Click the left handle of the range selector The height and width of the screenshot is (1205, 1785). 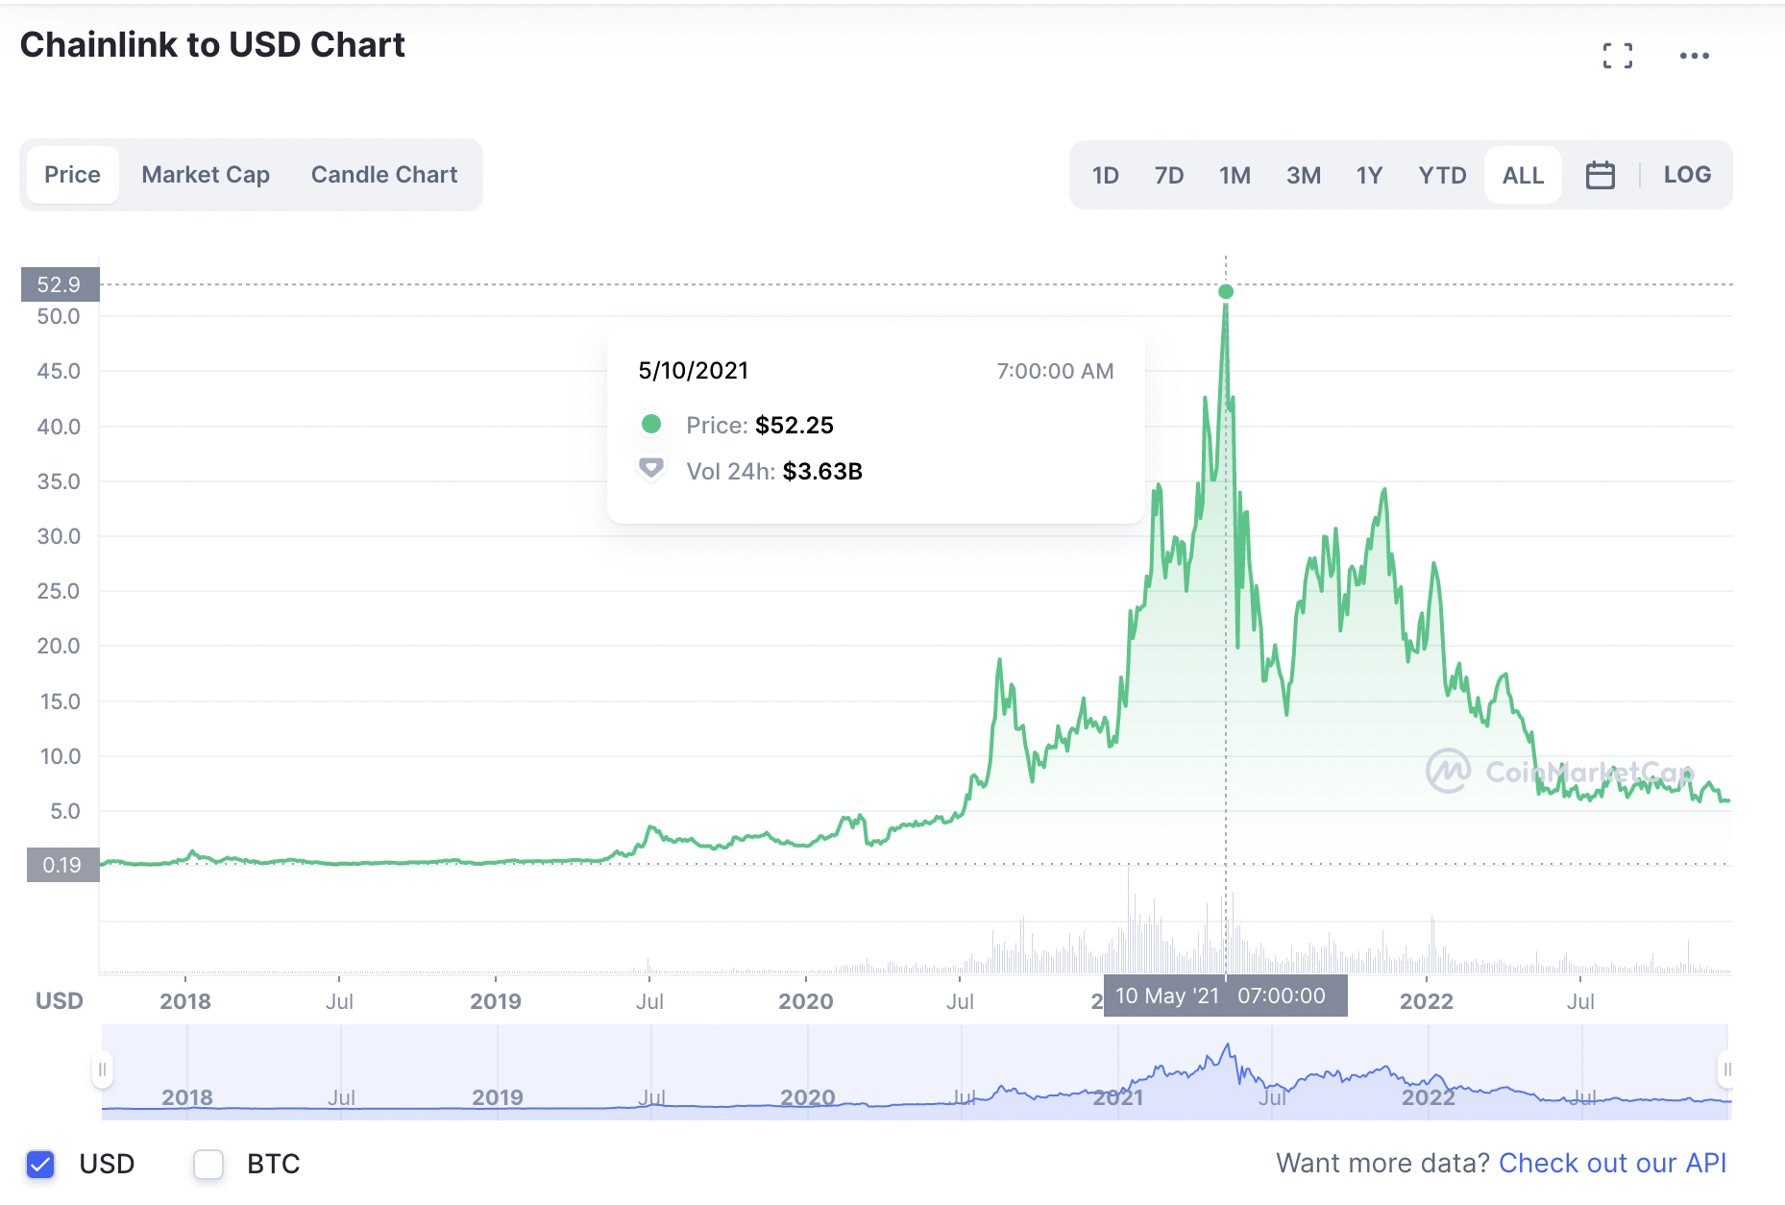click(105, 1069)
